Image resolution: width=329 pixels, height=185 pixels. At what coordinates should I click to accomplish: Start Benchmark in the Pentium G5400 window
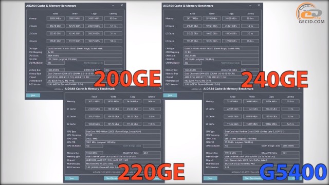252,178
